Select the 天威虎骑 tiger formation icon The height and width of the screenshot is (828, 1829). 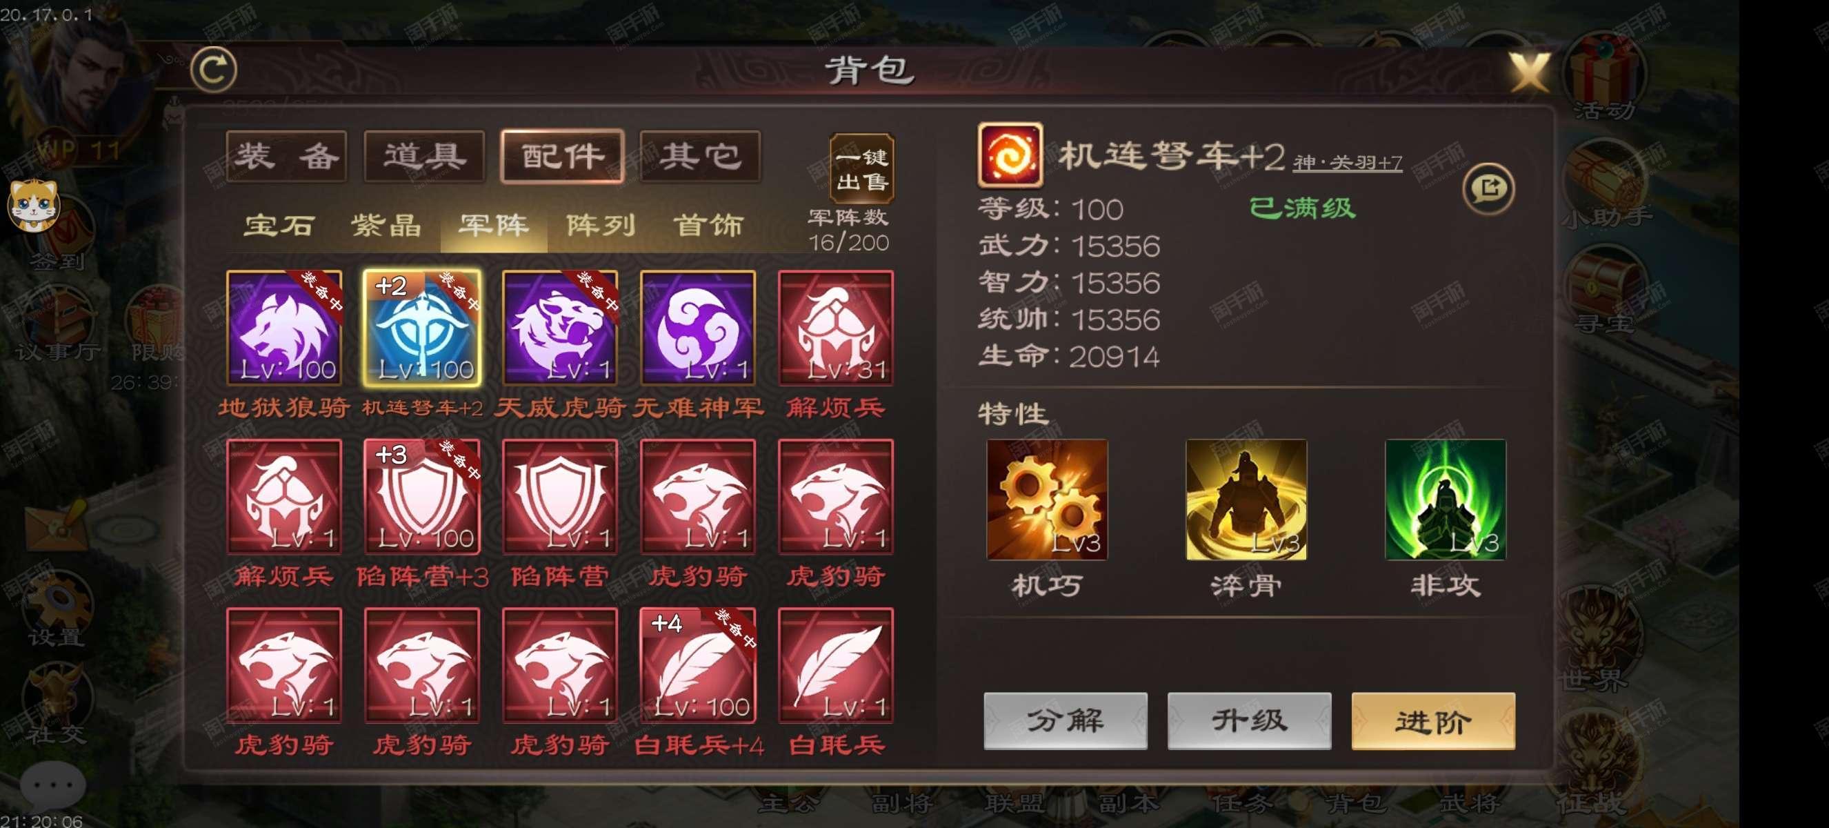559,327
